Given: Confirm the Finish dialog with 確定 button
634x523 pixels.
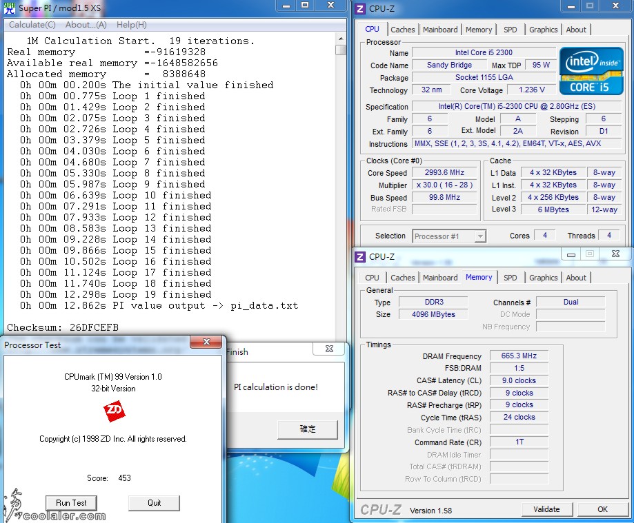Looking at the screenshot, I should [308, 429].
